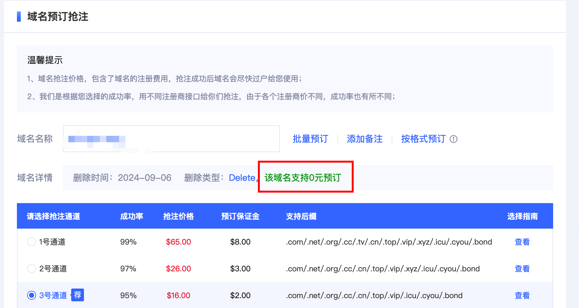Select the 1号通道 radio button
Viewport: 579px width, 308px height.
click(32, 242)
